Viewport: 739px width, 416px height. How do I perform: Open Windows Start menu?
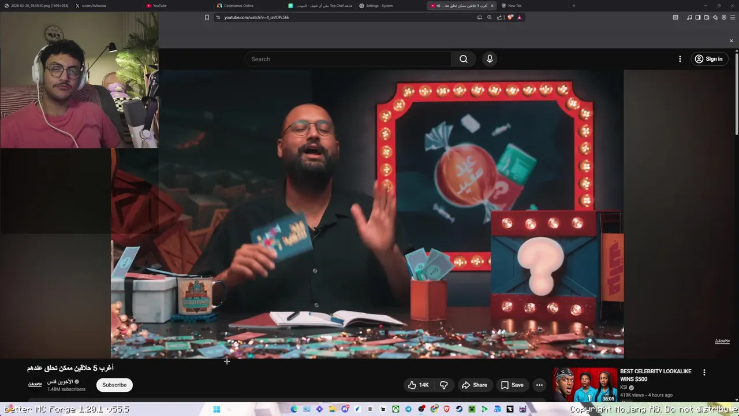[x=217, y=410]
